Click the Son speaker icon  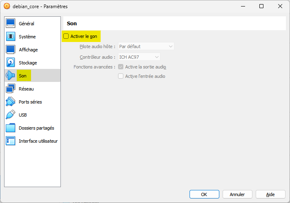tap(11, 75)
